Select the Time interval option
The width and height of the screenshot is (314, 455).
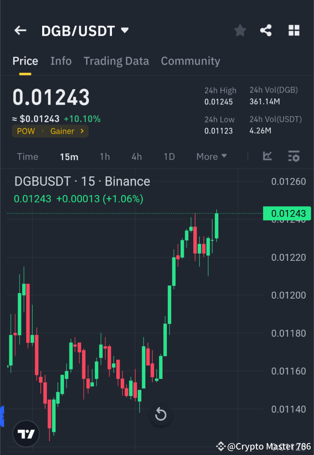click(27, 156)
